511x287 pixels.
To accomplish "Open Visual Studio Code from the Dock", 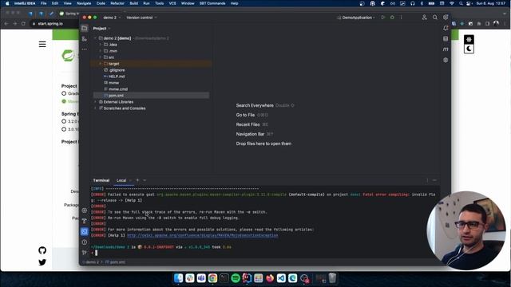I will 281,278.
